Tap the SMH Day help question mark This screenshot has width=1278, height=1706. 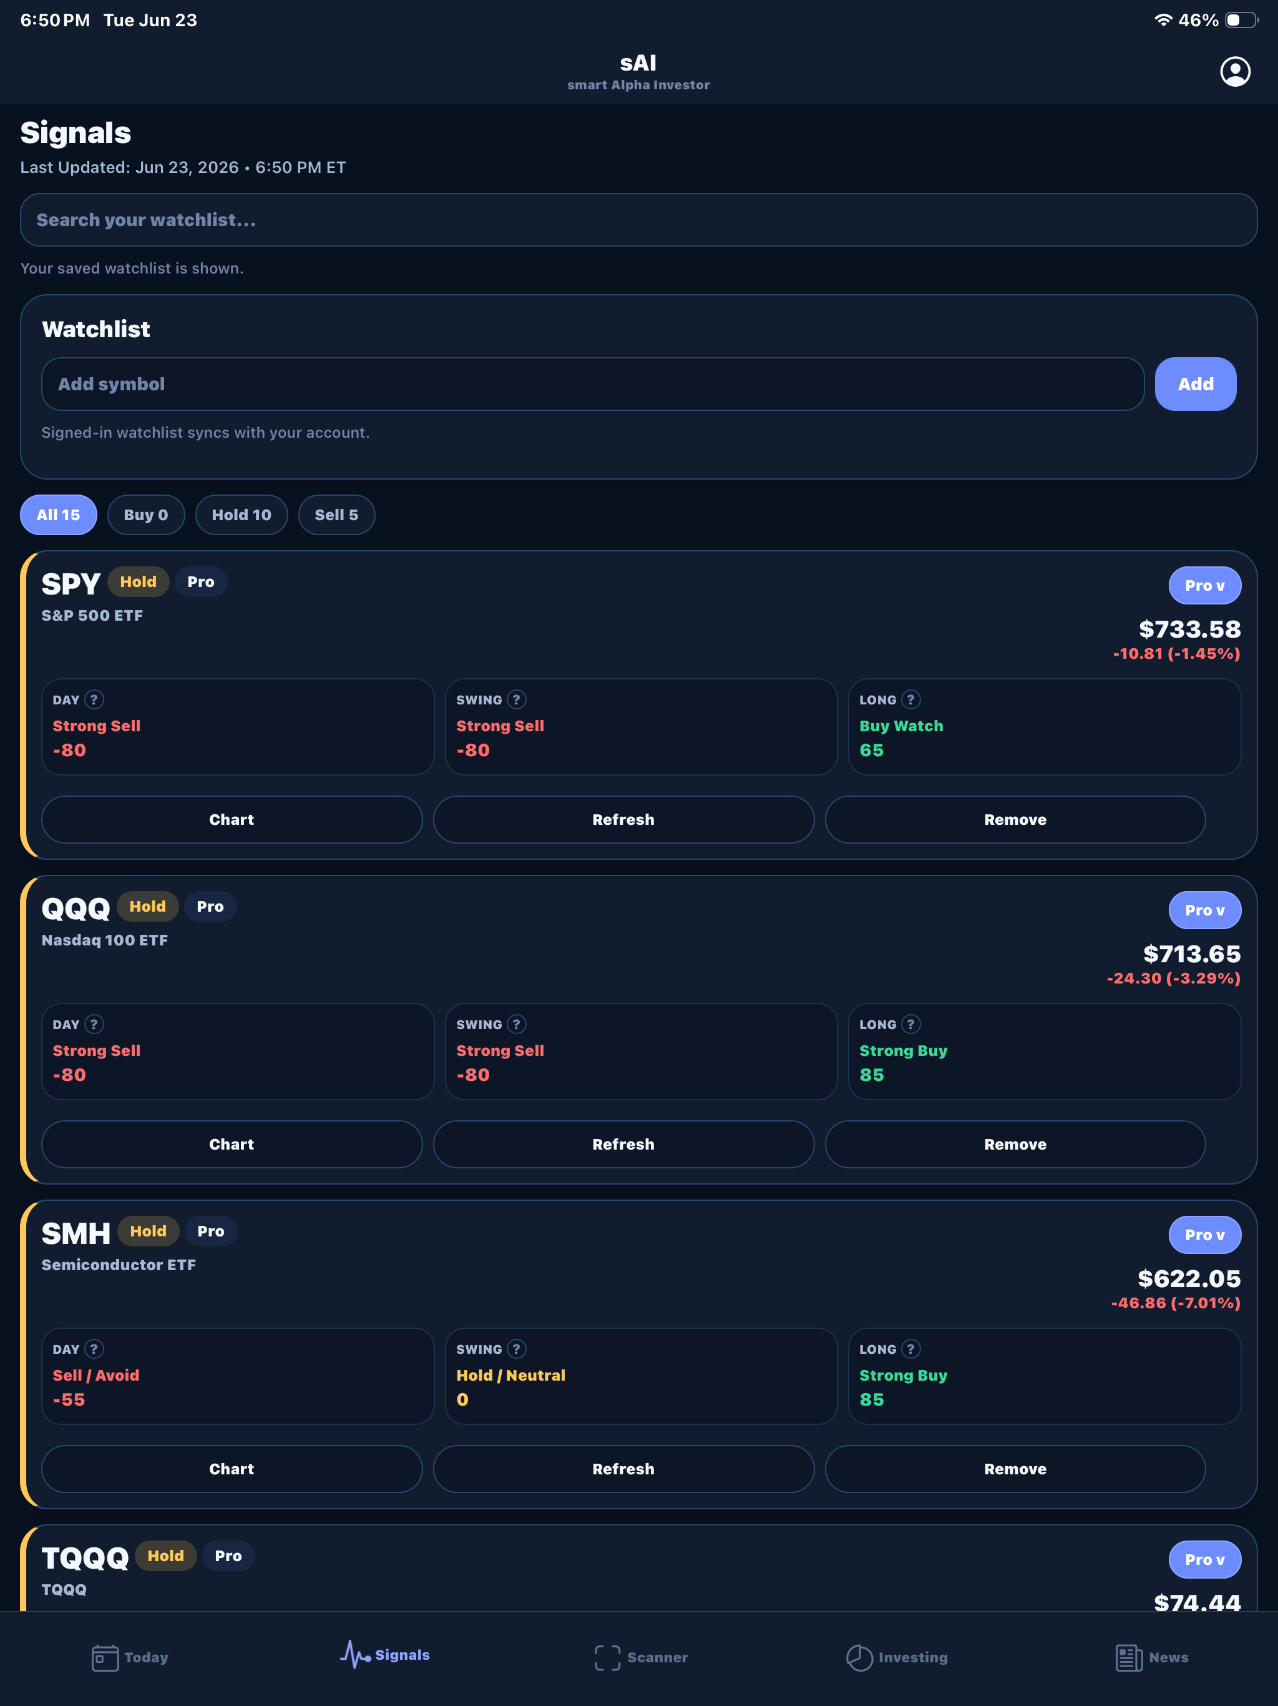click(x=94, y=1349)
